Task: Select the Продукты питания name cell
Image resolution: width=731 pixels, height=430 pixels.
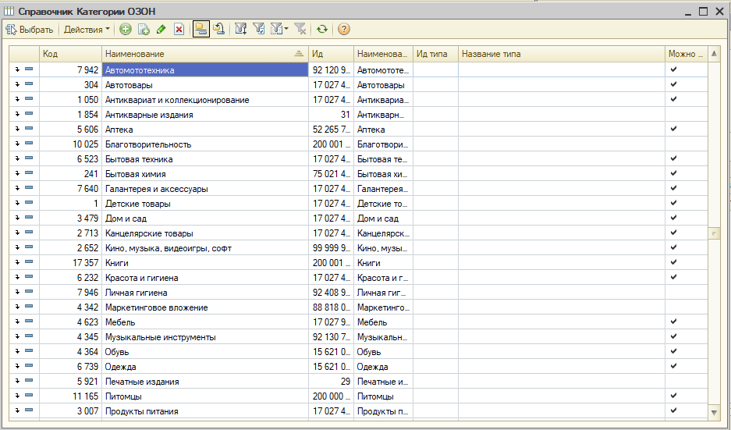Action: [205, 410]
